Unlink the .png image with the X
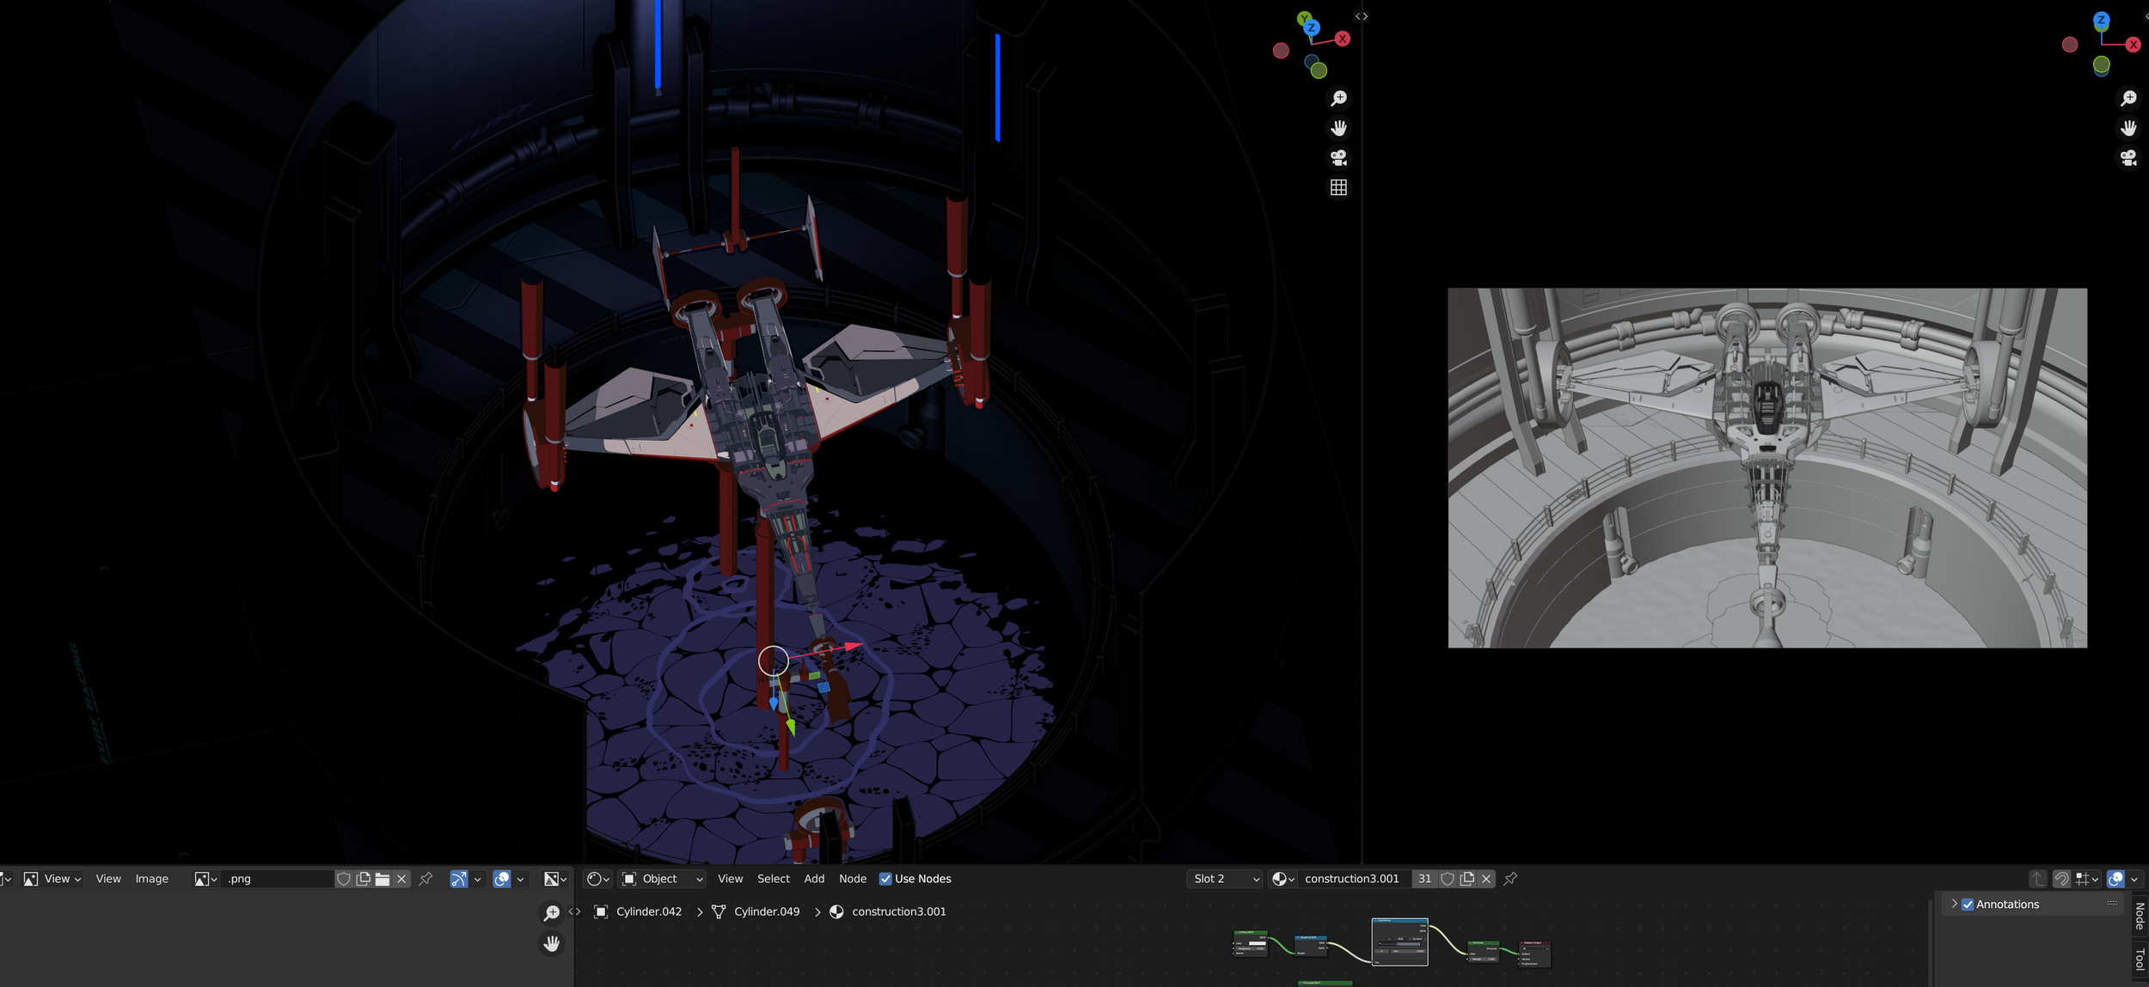This screenshot has width=2149, height=987. [401, 879]
